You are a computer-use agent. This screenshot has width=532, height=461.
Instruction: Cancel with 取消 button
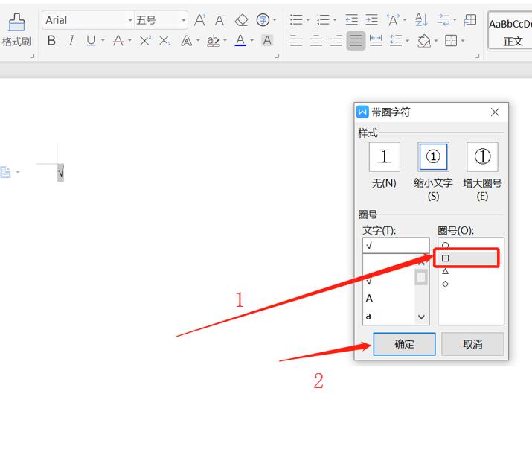tap(472, 344)
